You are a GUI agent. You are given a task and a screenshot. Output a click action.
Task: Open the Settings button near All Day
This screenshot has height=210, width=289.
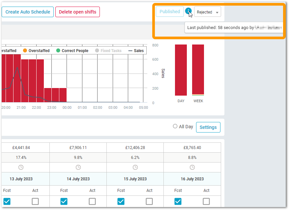point(208,127)
